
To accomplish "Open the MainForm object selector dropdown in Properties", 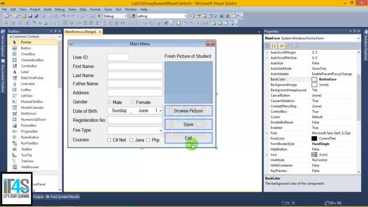I will coord(358,39).
